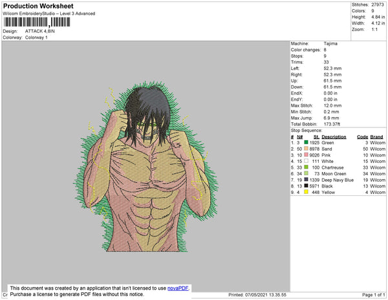Click the design name 'ATTACK 4,8IN'

(40, 31)
